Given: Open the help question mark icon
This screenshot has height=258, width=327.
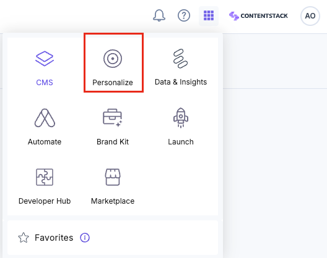Looking at the screenshot, I should 184,15.
